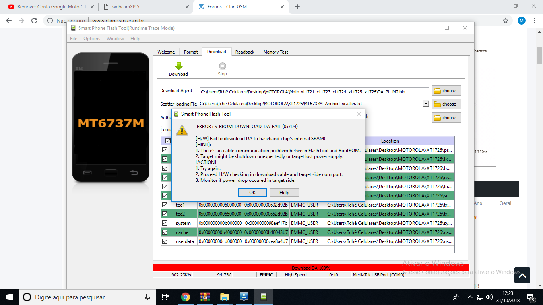Click choose next to Authentication File
The width and height of the screenshot is (543, 305).
pyautogui.click(x=446, y=118)
